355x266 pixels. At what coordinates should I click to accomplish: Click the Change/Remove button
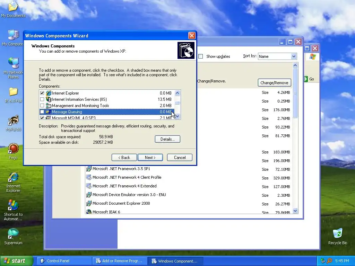275,82
